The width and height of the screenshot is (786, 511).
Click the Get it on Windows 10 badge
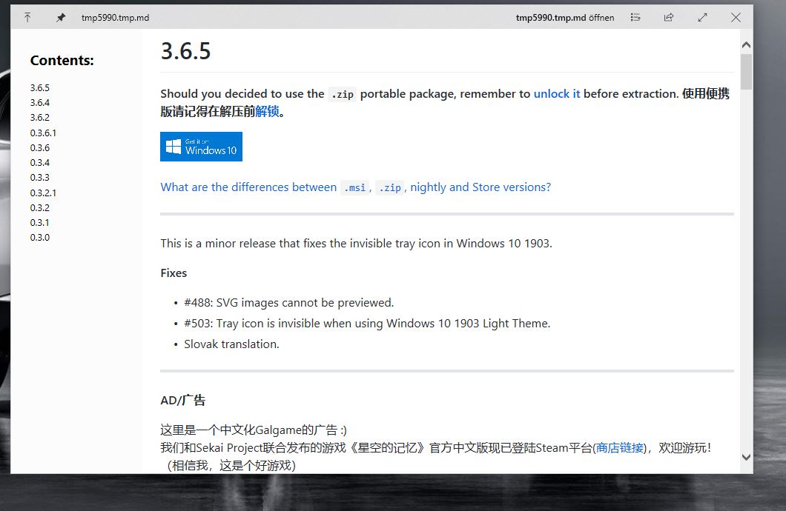tap(201, 147)
